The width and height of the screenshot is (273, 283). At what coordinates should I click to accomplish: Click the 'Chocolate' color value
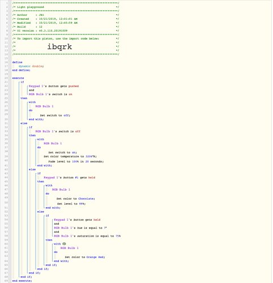(x=86, y=199)
